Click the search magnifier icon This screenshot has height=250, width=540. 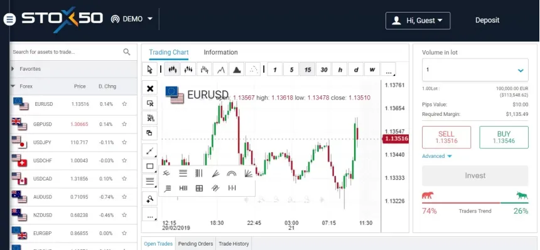[127, 52]
